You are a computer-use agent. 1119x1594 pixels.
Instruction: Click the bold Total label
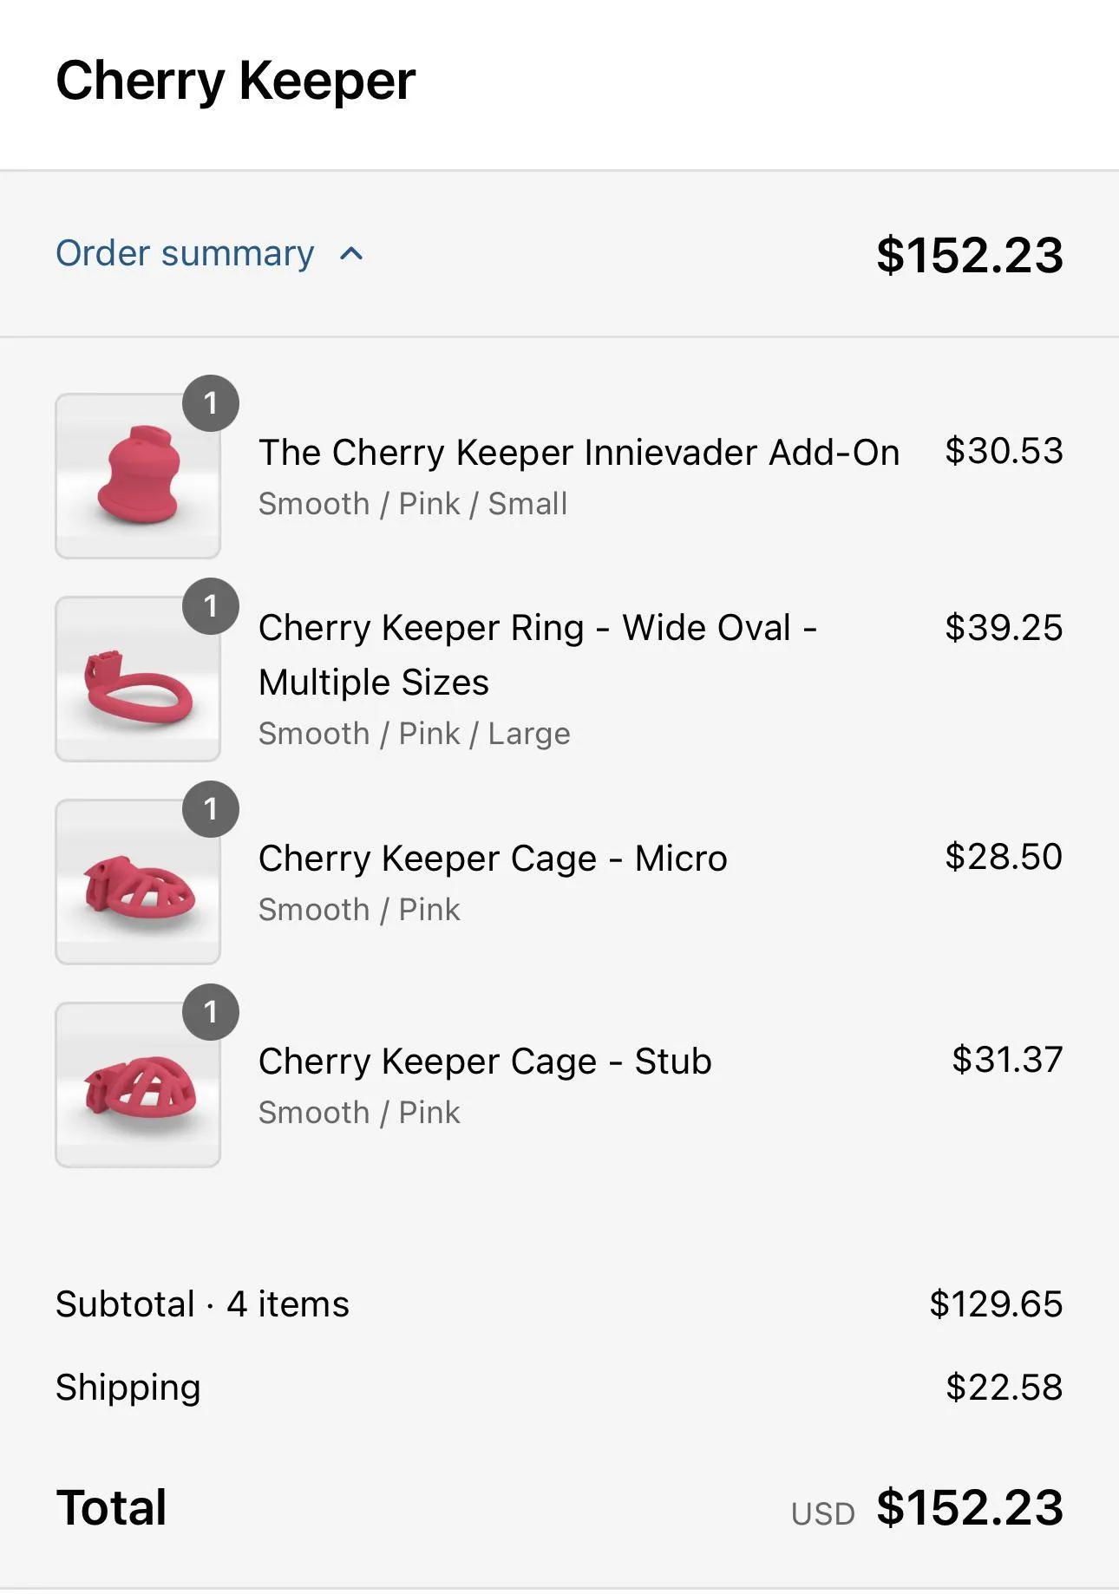pos(112,1507)
